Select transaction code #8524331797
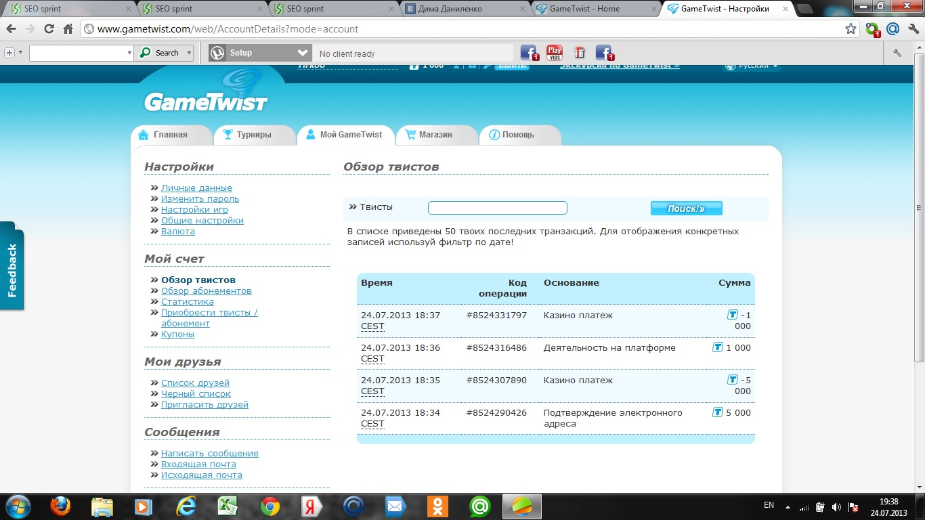This screenshot has width=925, height=520. click(x=496, y=316)
